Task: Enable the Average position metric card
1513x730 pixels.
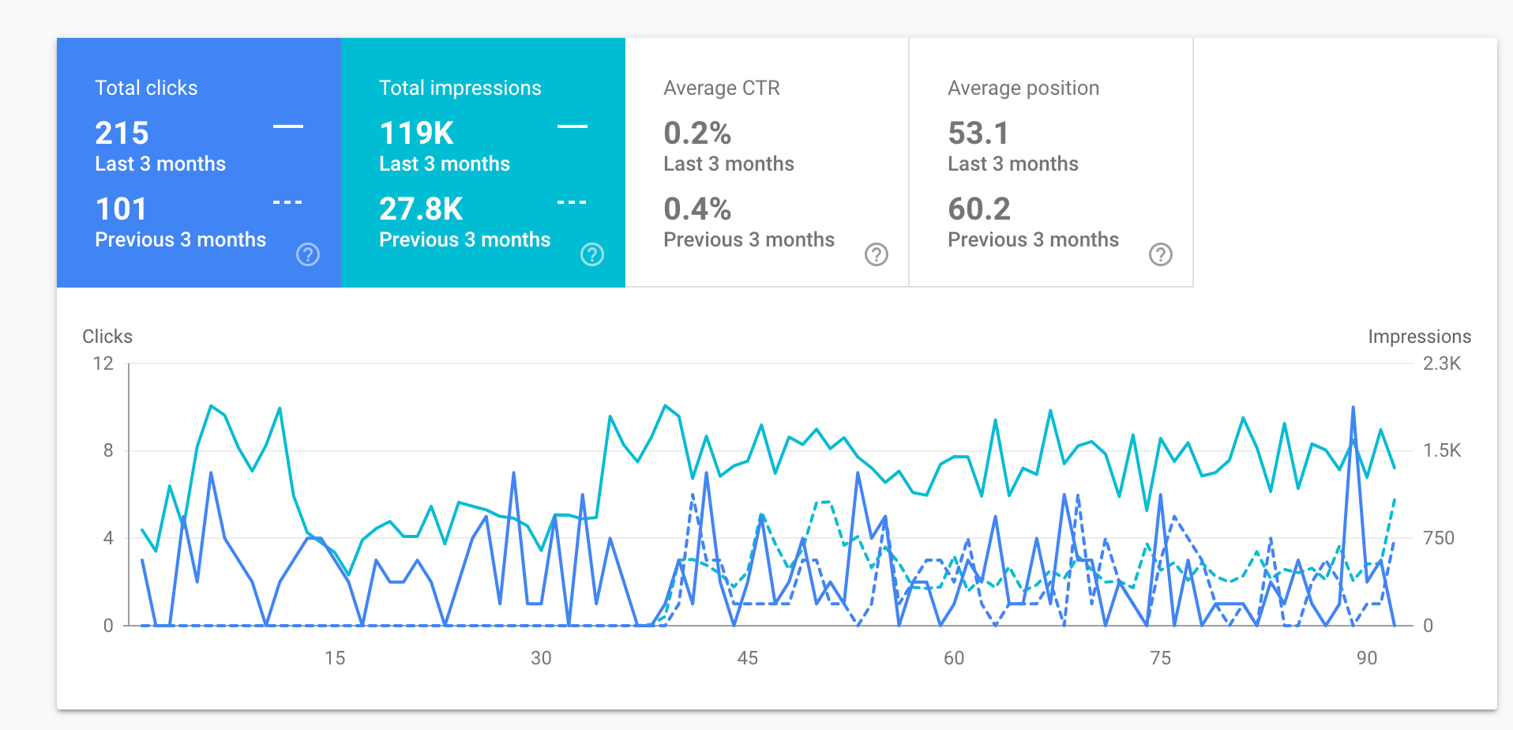Action: 1052,163
